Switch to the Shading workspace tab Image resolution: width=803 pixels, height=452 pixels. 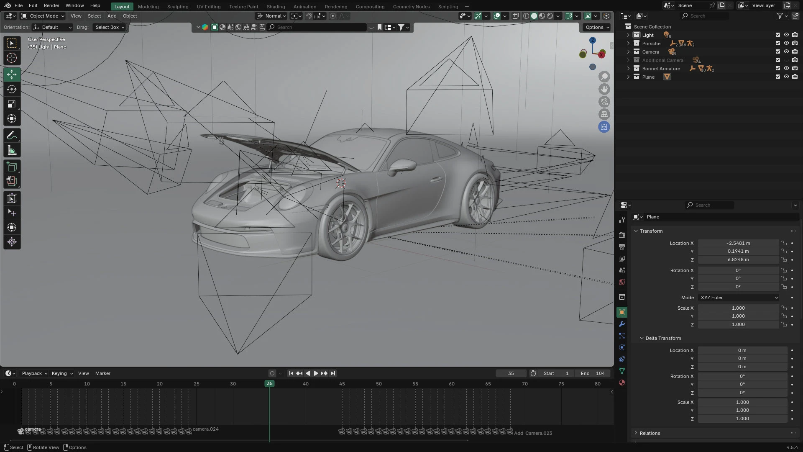coord(276,6)
